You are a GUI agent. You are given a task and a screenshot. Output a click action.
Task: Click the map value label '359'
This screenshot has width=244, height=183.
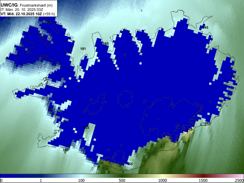point(65,150)
